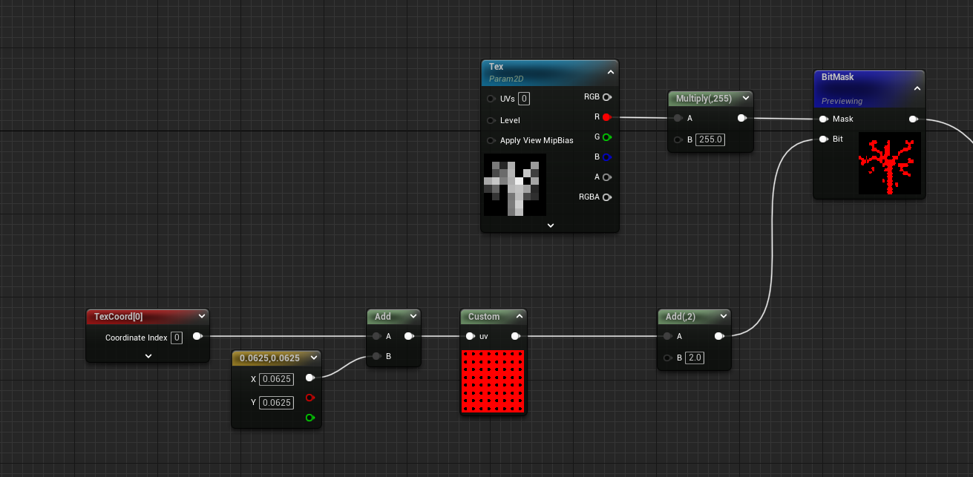The width and height of the screenshot is (973, 477).
Task: Click the Add node output pin
Action: click(409, 336)
